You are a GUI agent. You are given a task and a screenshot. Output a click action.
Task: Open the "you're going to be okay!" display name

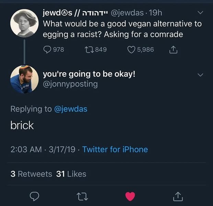(x=89, y=74)
